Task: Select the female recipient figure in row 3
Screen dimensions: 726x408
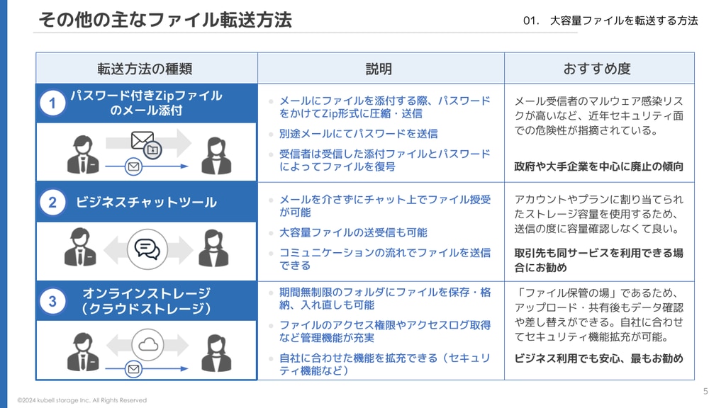Action: [x=216, y=353]
